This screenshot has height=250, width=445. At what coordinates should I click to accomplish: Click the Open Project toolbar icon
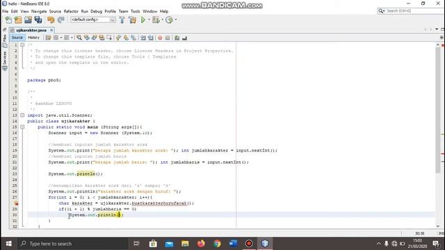[x=28, y=20]
